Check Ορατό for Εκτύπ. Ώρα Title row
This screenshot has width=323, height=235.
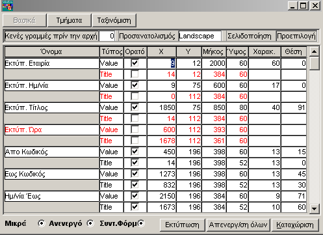point(135,141)
